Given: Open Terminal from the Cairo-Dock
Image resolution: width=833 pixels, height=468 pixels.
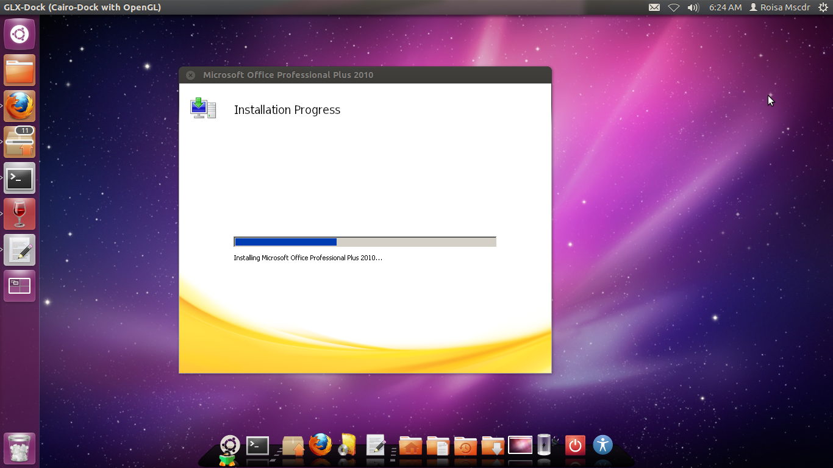Looking at the screenshot, I should tap(257, 446).
